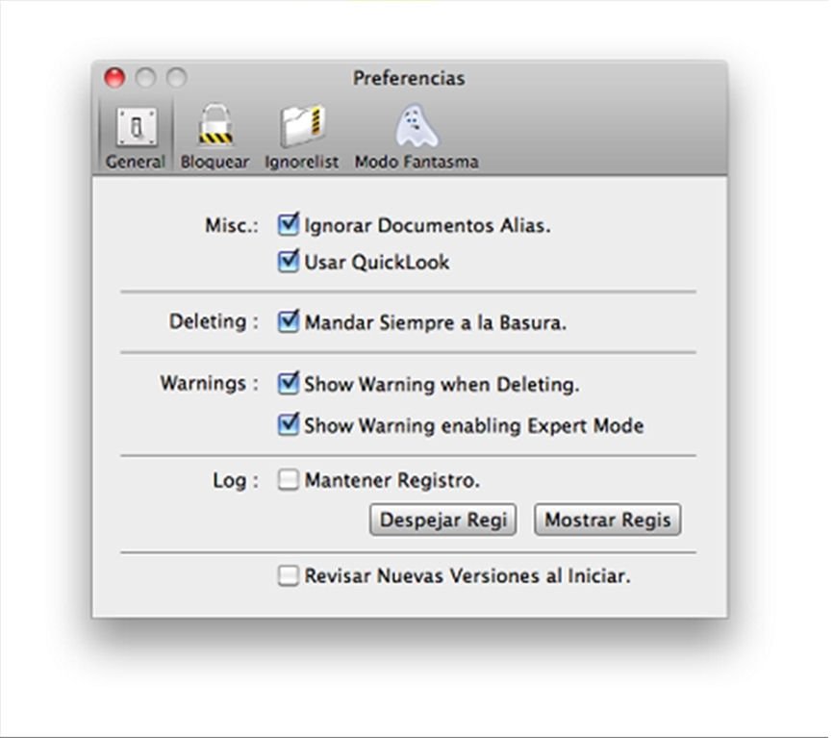Close the Preferencias window with red button
The width and height of the screenshot is (833, 738).
114,78
